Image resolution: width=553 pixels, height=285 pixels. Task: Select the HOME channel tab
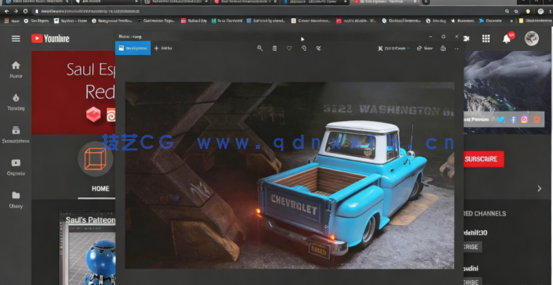100,188
